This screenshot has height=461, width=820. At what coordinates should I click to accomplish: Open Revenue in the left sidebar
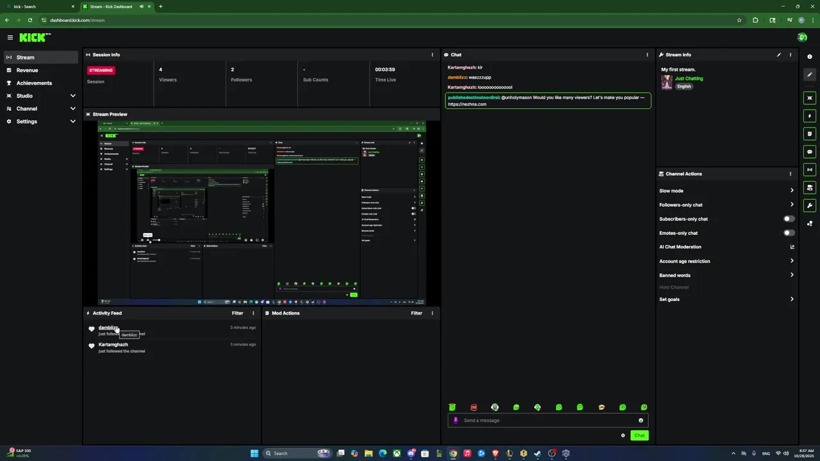click(40, 70)
